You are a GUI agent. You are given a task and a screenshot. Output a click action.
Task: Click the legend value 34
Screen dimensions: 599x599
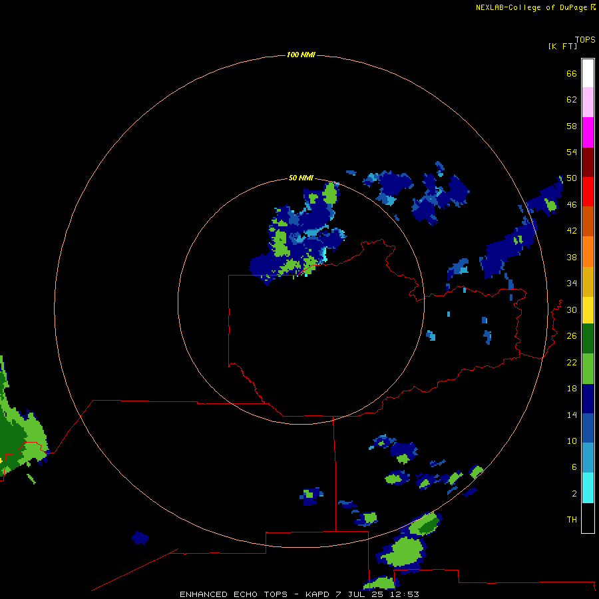pos(572,284)
